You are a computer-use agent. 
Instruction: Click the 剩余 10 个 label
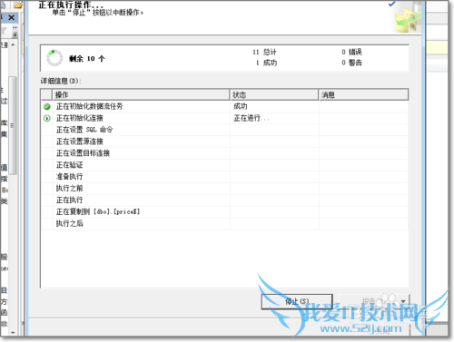coord(87,59)
